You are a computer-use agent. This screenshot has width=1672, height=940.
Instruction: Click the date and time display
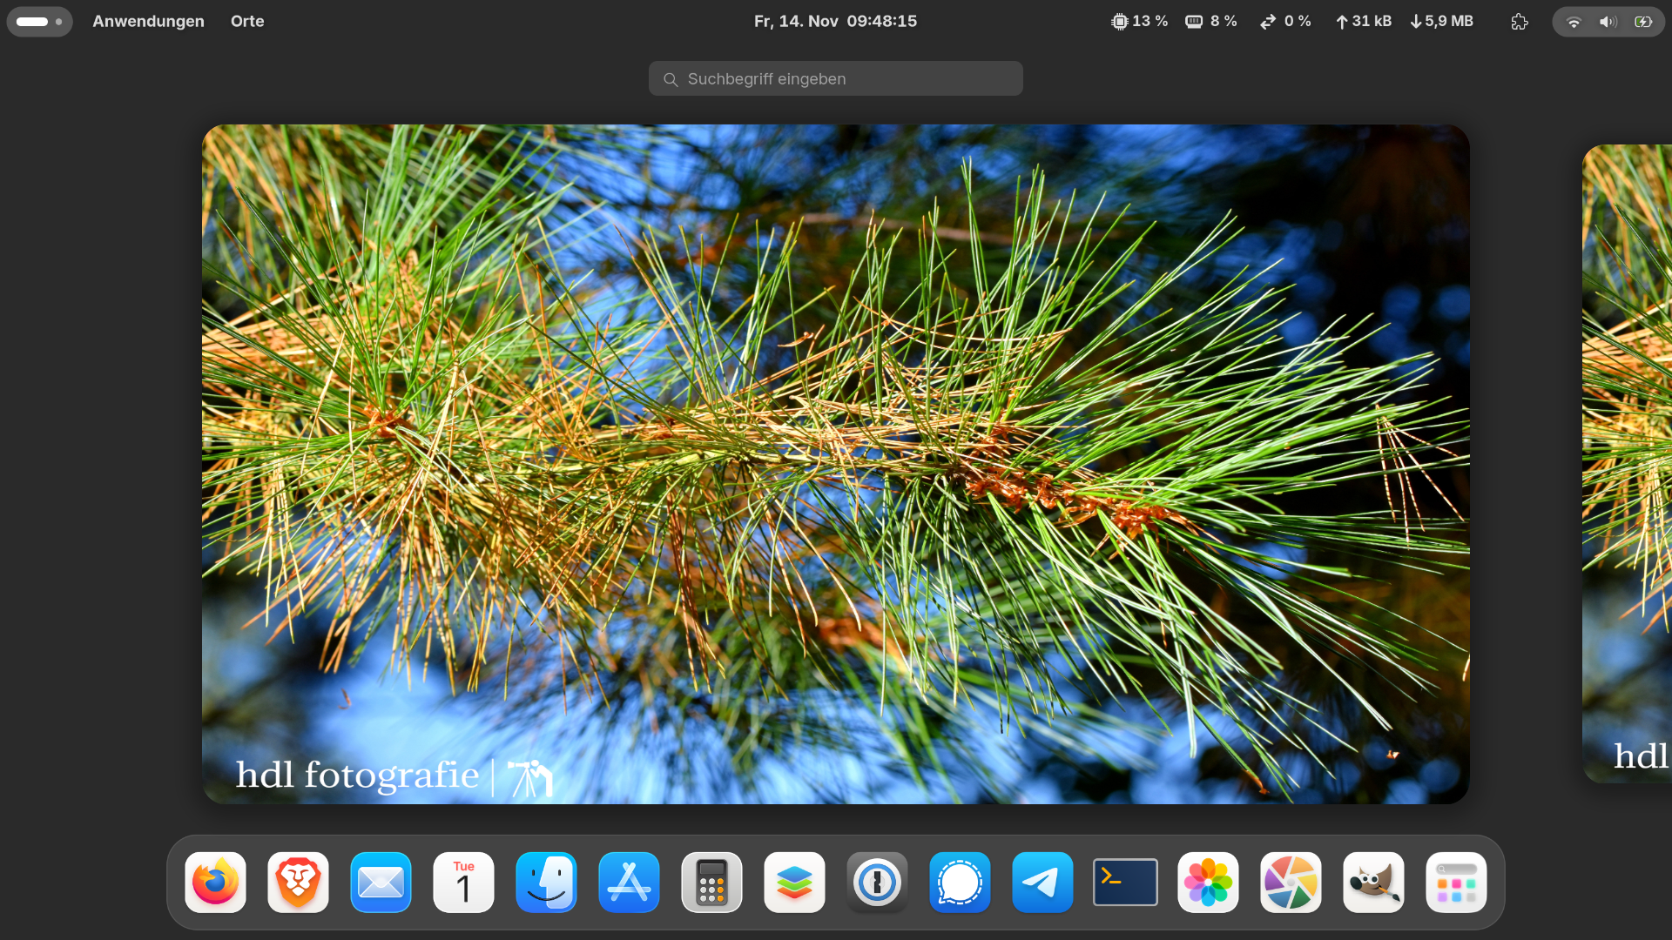click(835, 21)
